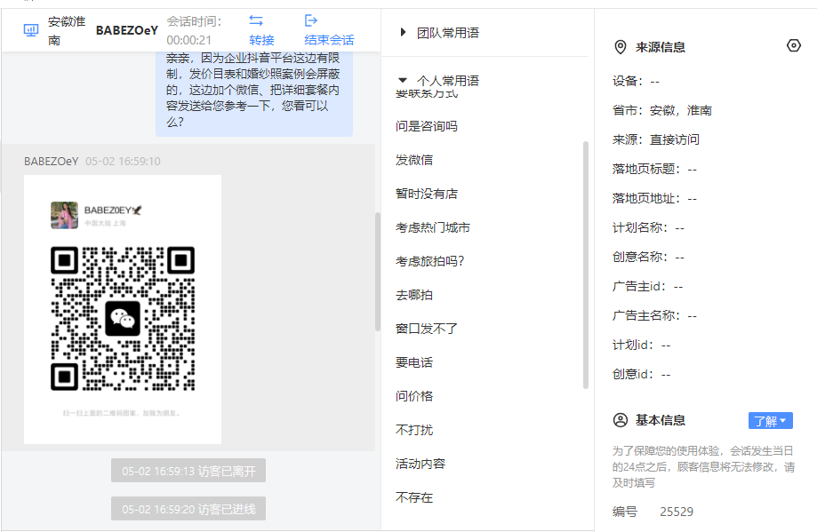Select the quick phrase 去哪拍
Image resolution: width=817 pixels, height=532 pixels.
414,295
